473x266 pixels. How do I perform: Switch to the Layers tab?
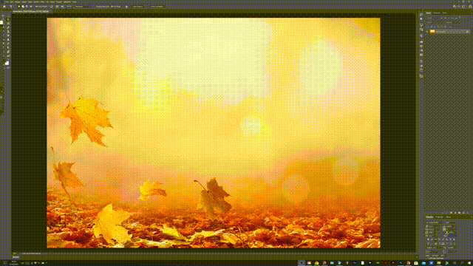pos(429,13)
